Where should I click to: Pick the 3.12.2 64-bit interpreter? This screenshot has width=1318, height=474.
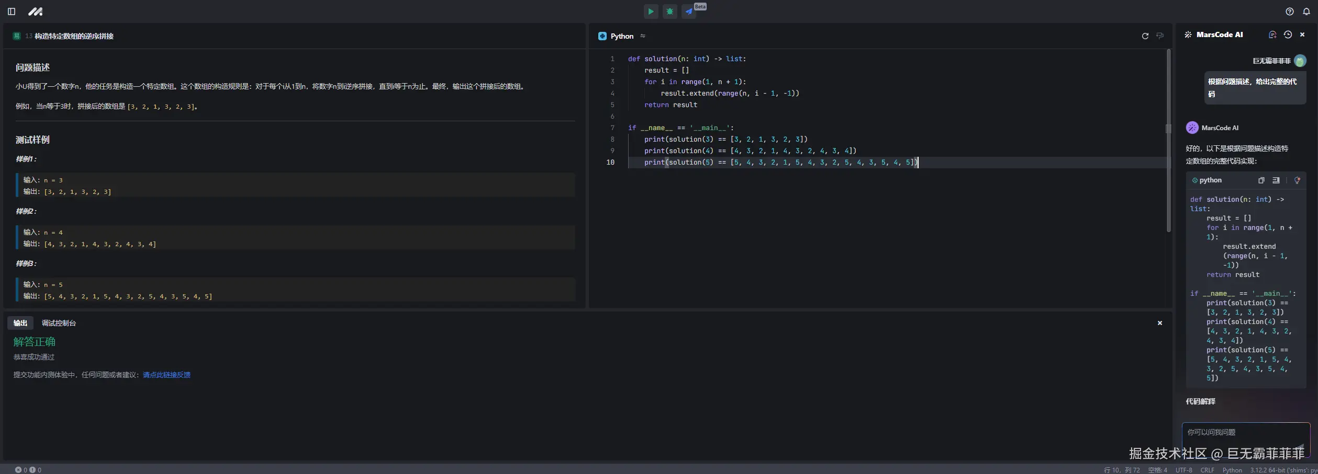coord(1283,470)
